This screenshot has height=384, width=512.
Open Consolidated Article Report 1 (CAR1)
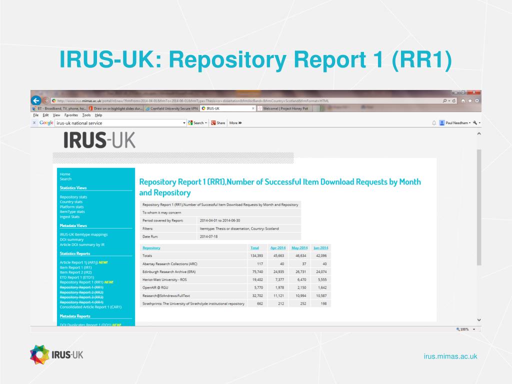pyautogui.click(x=91, y=307)
